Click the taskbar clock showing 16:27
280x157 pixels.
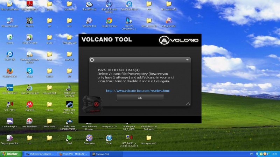pyautogui.click(x=274, y=154)
